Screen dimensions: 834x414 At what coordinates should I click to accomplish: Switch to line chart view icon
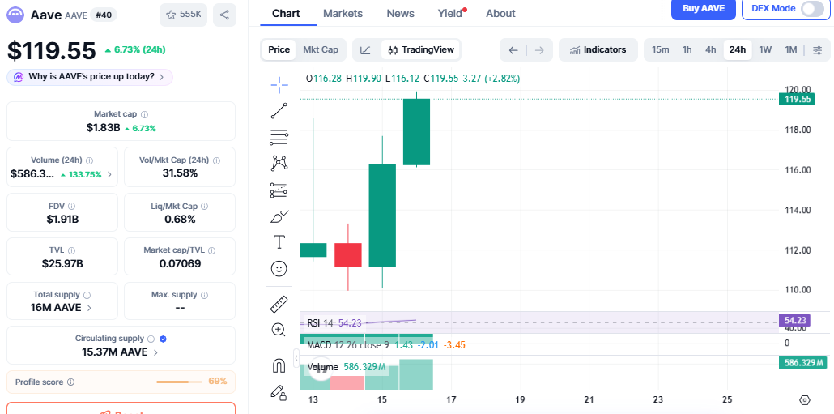(365, 50)
